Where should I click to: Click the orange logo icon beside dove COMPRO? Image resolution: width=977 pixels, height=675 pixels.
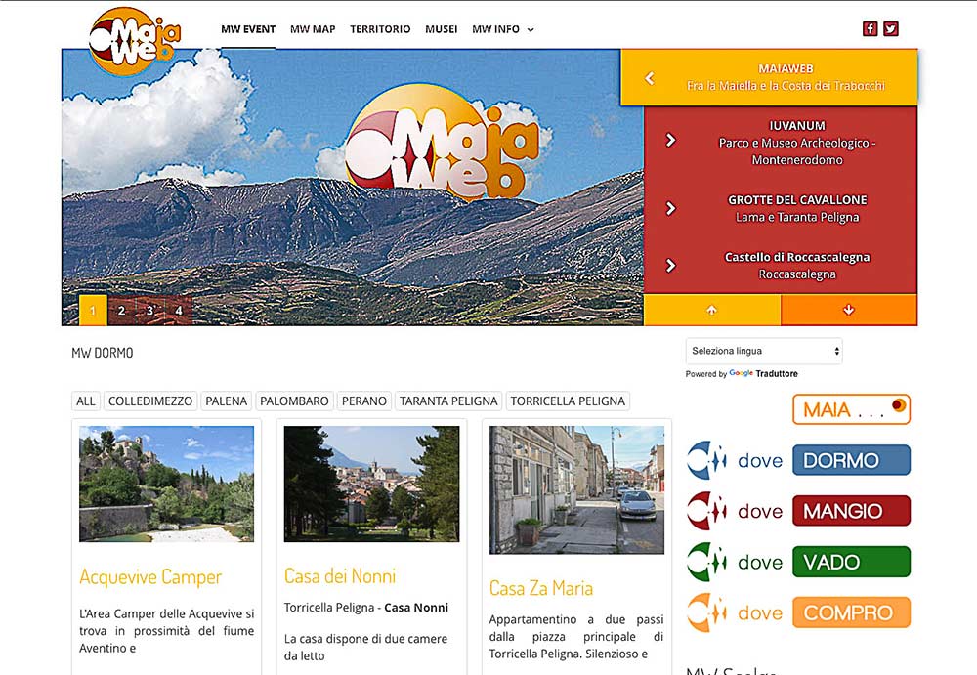click(x=706, y=612)
